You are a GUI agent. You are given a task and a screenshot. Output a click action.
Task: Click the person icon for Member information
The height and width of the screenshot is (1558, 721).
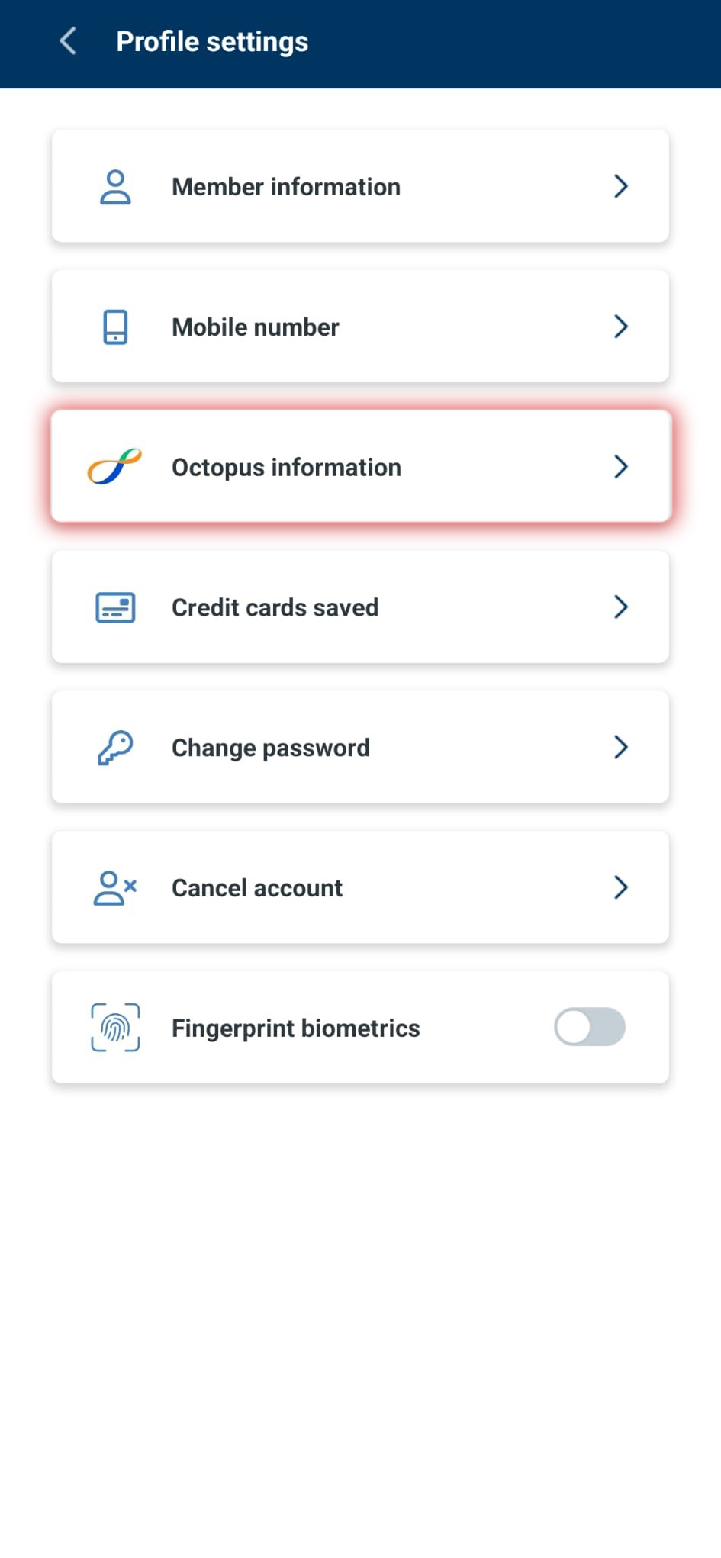coord(115,187)
